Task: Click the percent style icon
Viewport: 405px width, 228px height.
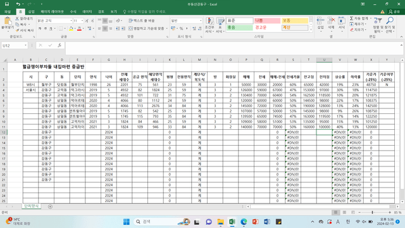Action: click(182, 28)
